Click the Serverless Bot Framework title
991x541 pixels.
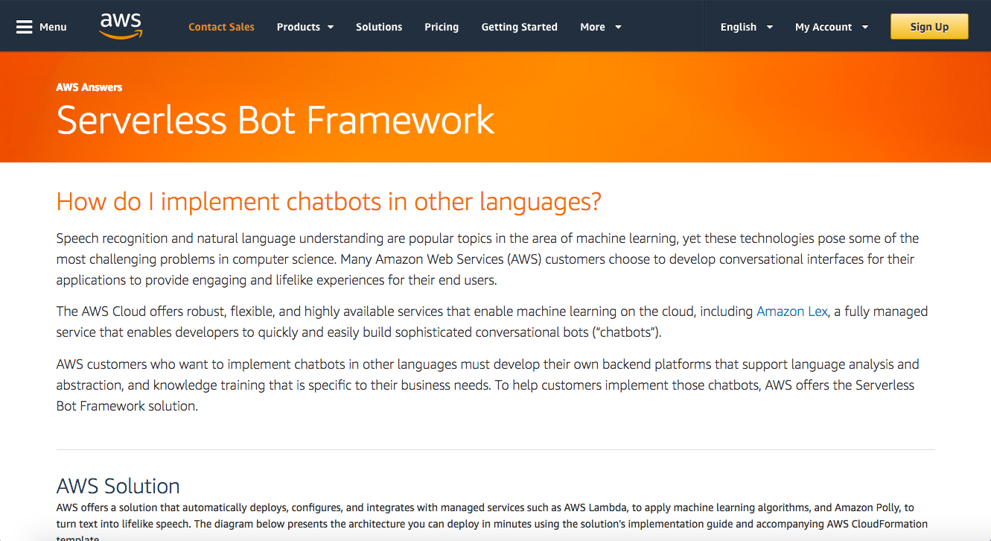tap(275, 120)
